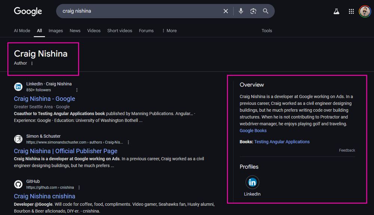Open the Google account avatar
The height and width of the screenshot is (215, 374).
click(365, 11)
